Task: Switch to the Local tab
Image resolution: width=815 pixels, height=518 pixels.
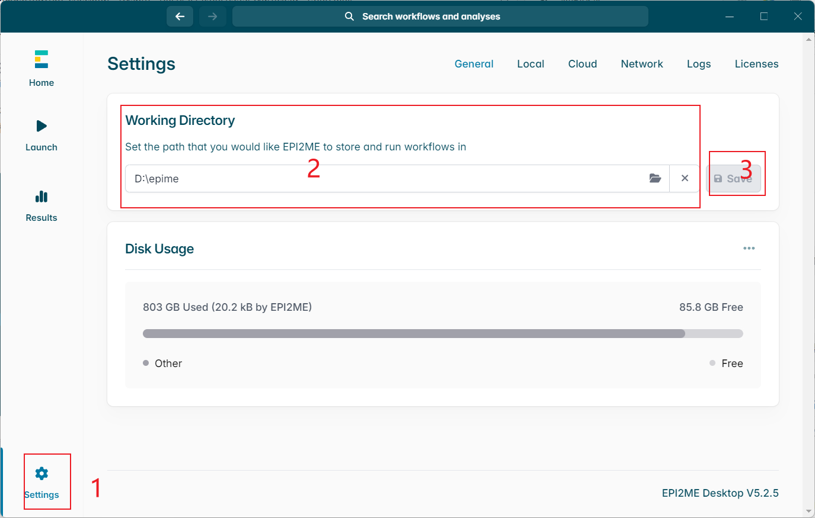Action: pos(530,64)
